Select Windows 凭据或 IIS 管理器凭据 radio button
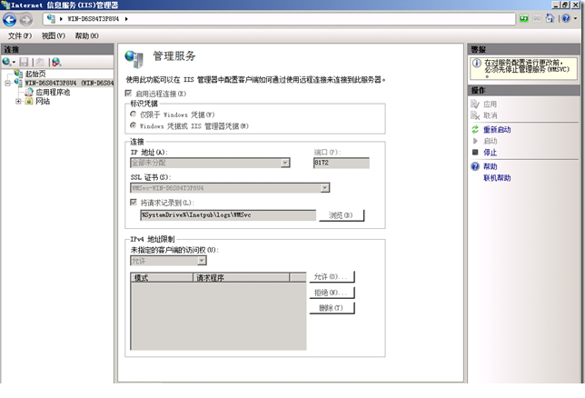This screenshot has height=398, width=585. (x=133, y=125)
